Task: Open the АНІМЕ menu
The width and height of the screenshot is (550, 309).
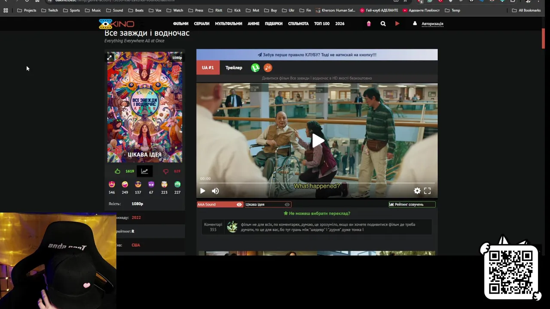Action: pos(254,24)
